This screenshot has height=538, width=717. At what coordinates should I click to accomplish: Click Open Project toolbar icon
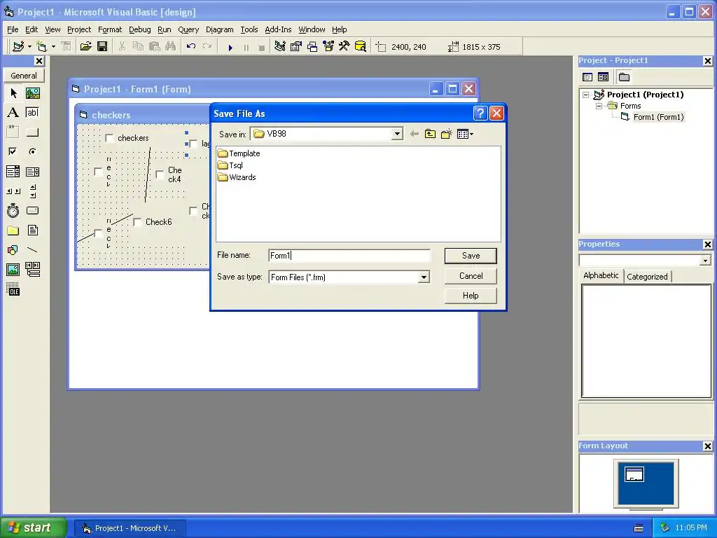click(x=85, y=46)
